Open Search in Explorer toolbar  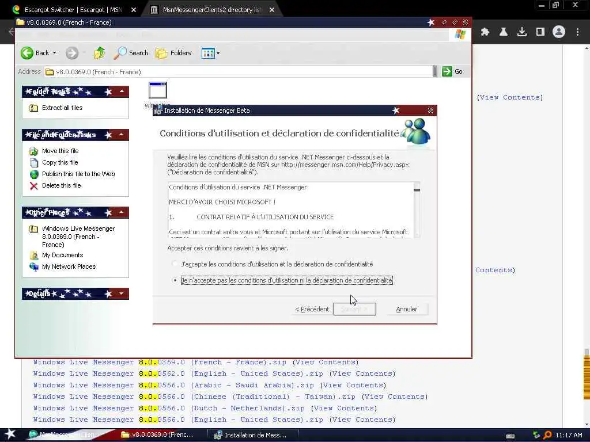tap(131, 53)
